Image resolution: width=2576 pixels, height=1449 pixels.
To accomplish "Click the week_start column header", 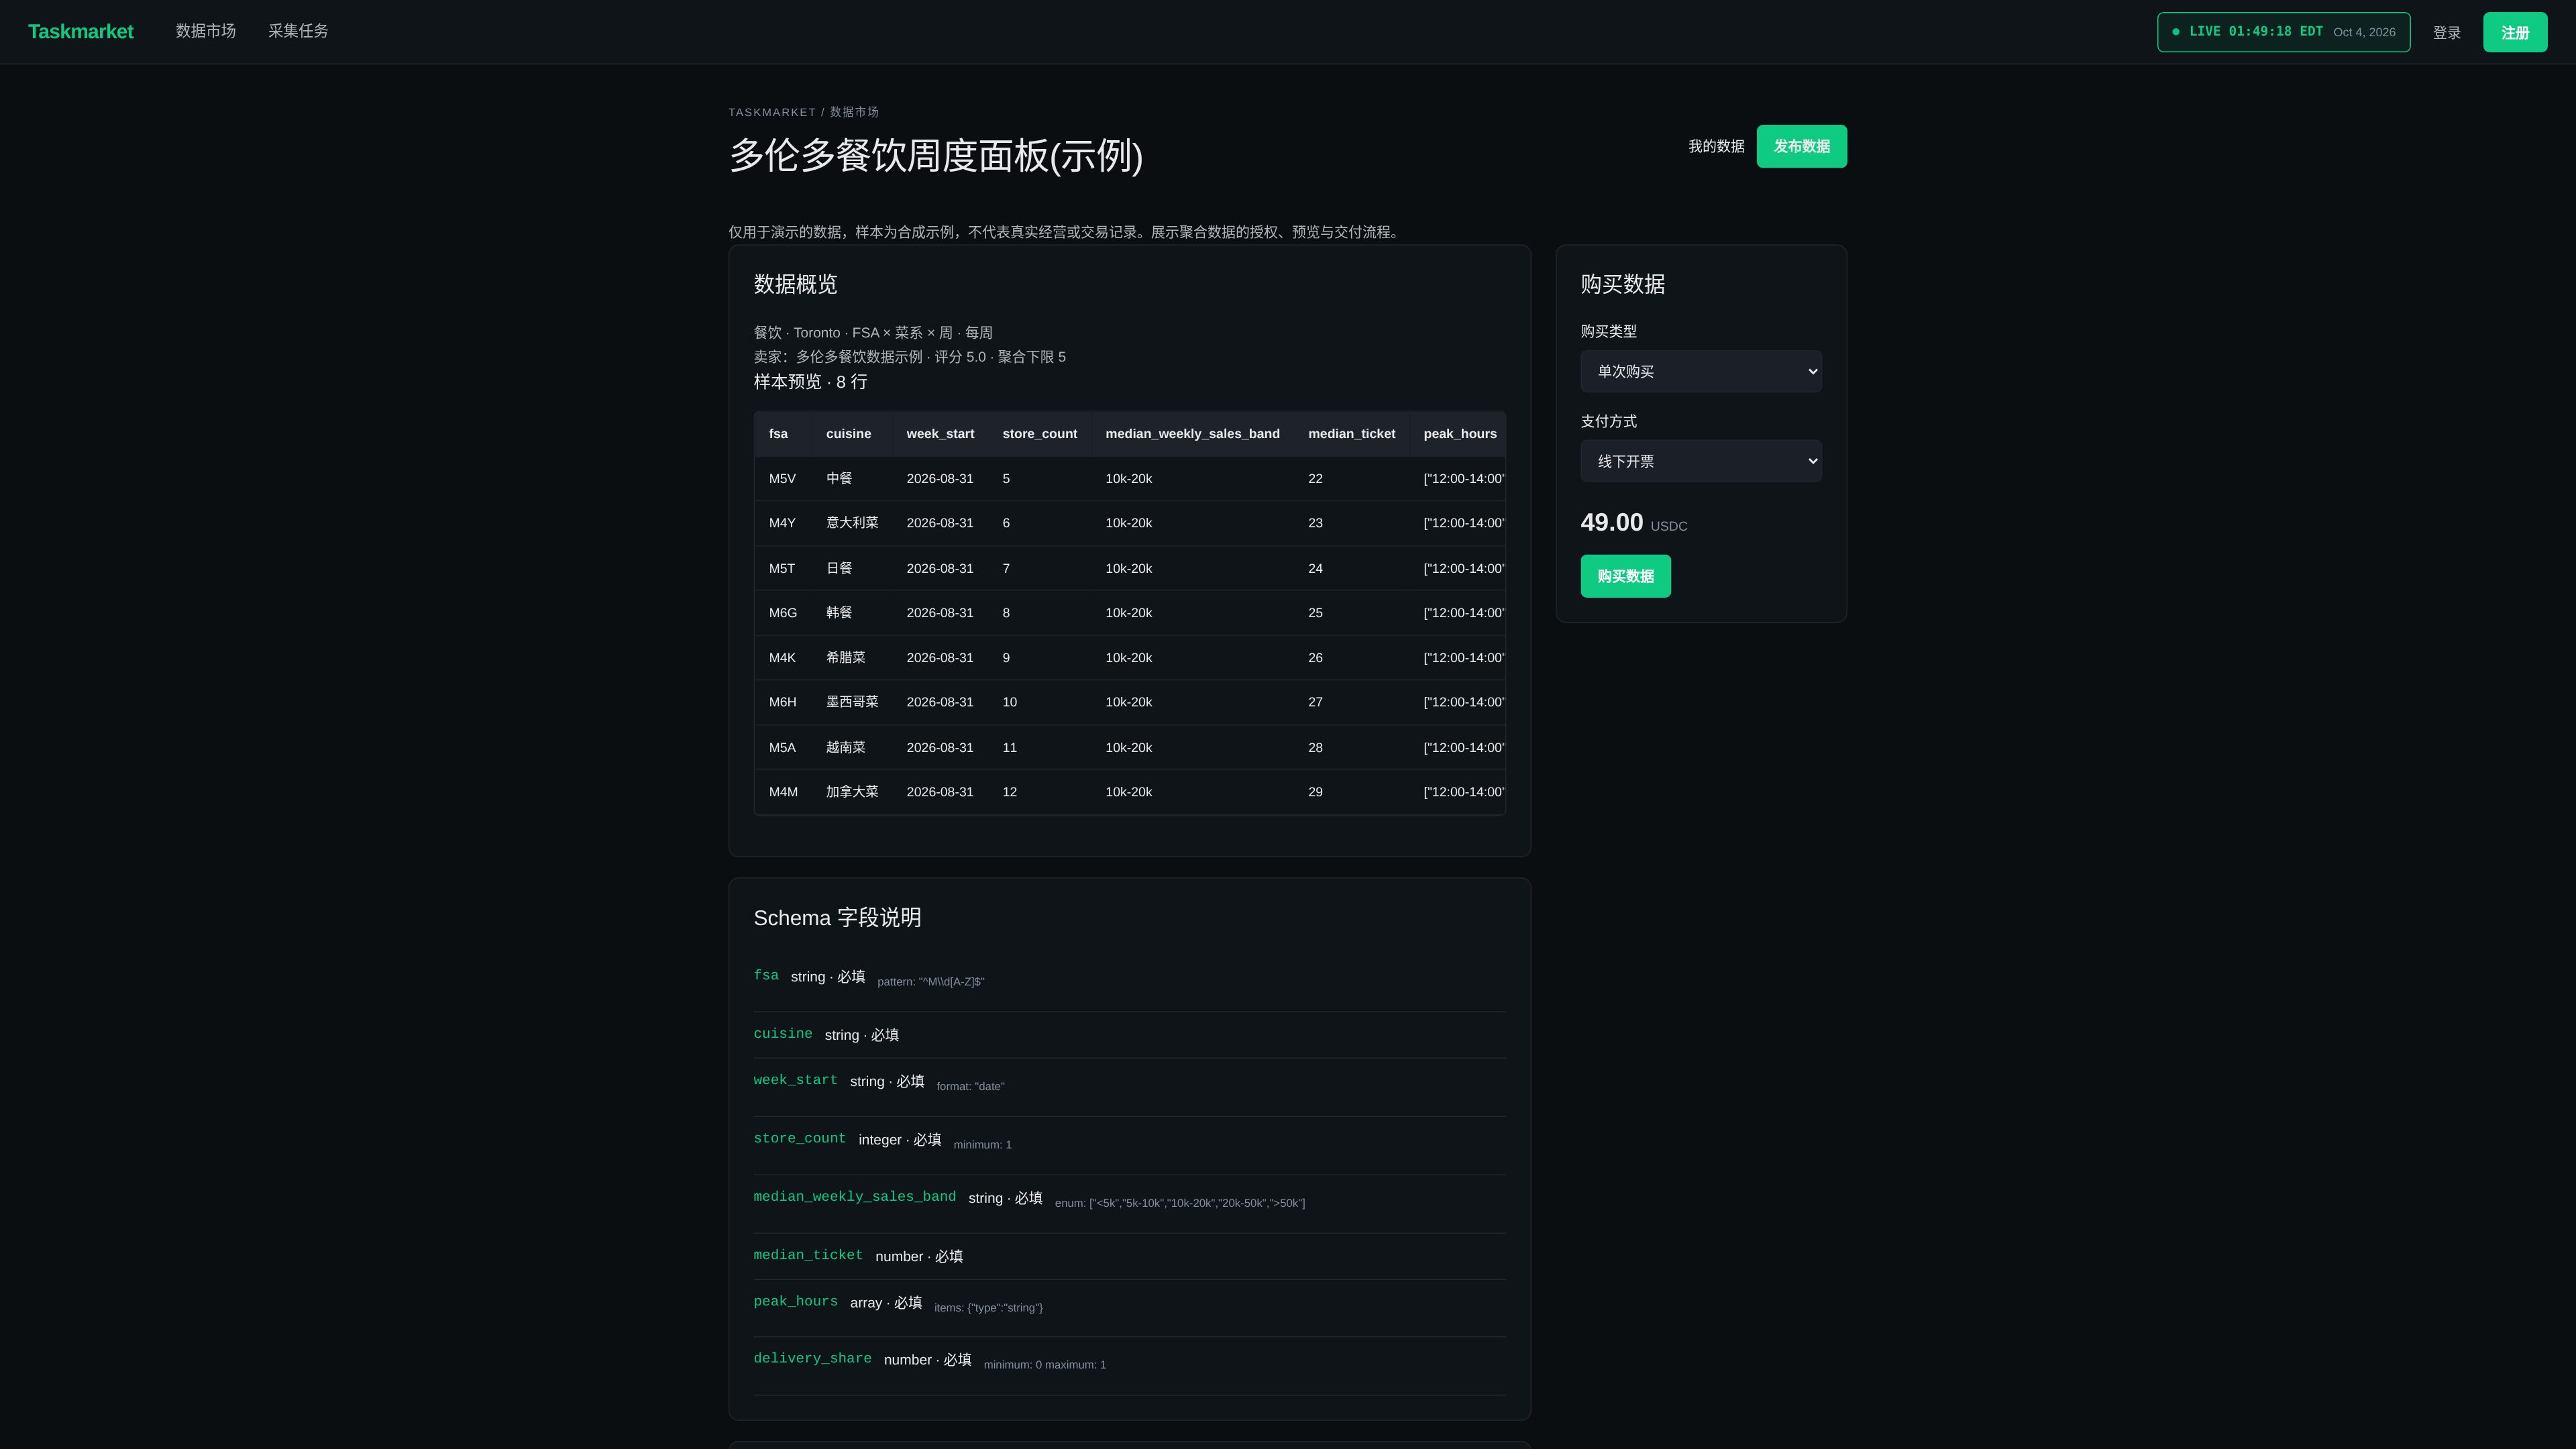I will tap(940, 434).
